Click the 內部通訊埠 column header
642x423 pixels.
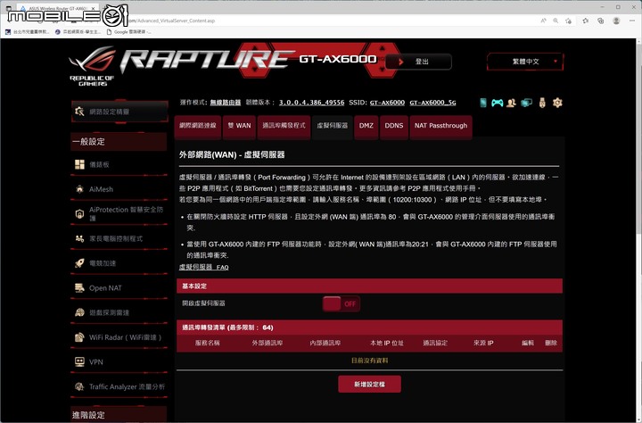pyautogui.click(x=325, y=343)
